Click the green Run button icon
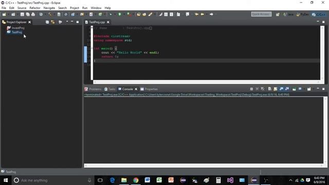 click(120, 14)
